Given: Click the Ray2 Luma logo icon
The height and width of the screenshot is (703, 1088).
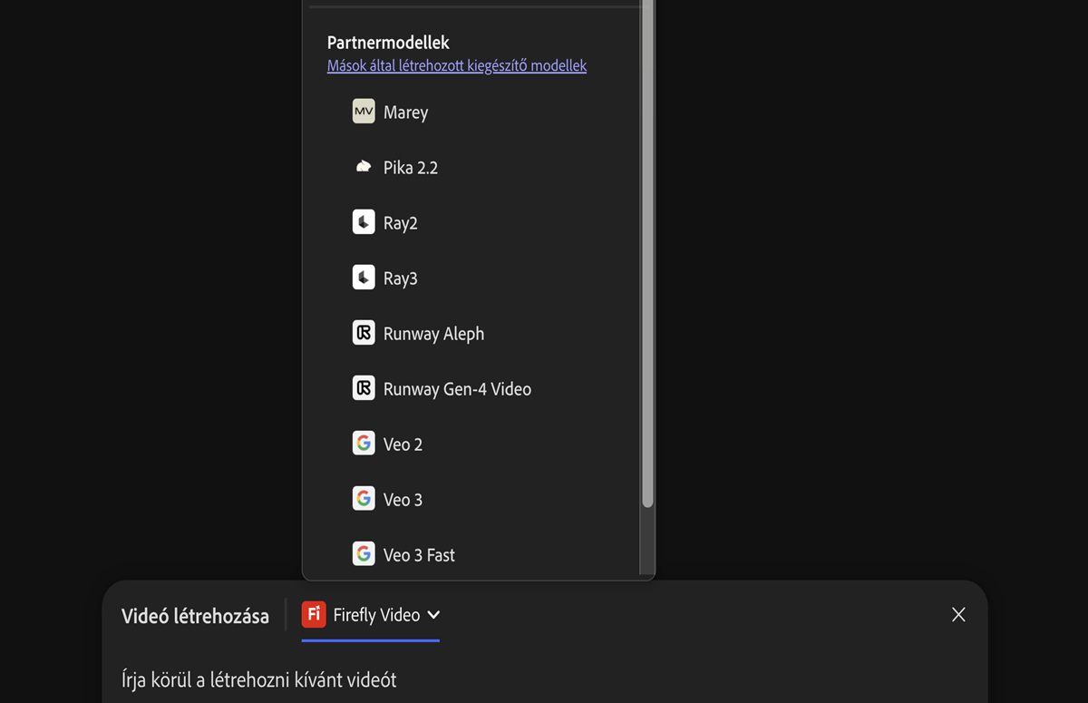Looking at the screenshot, I should [x=364, y=222].
